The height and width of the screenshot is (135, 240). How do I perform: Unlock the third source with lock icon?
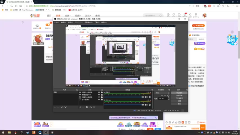(x=102, y=97)
